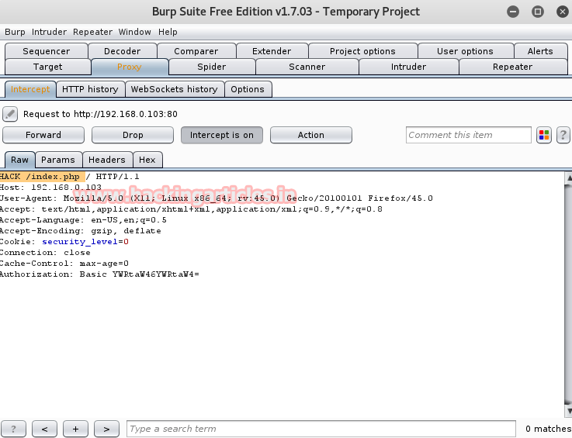
Task: Select the Raw request view tab
Action: (x=19, y=160)
